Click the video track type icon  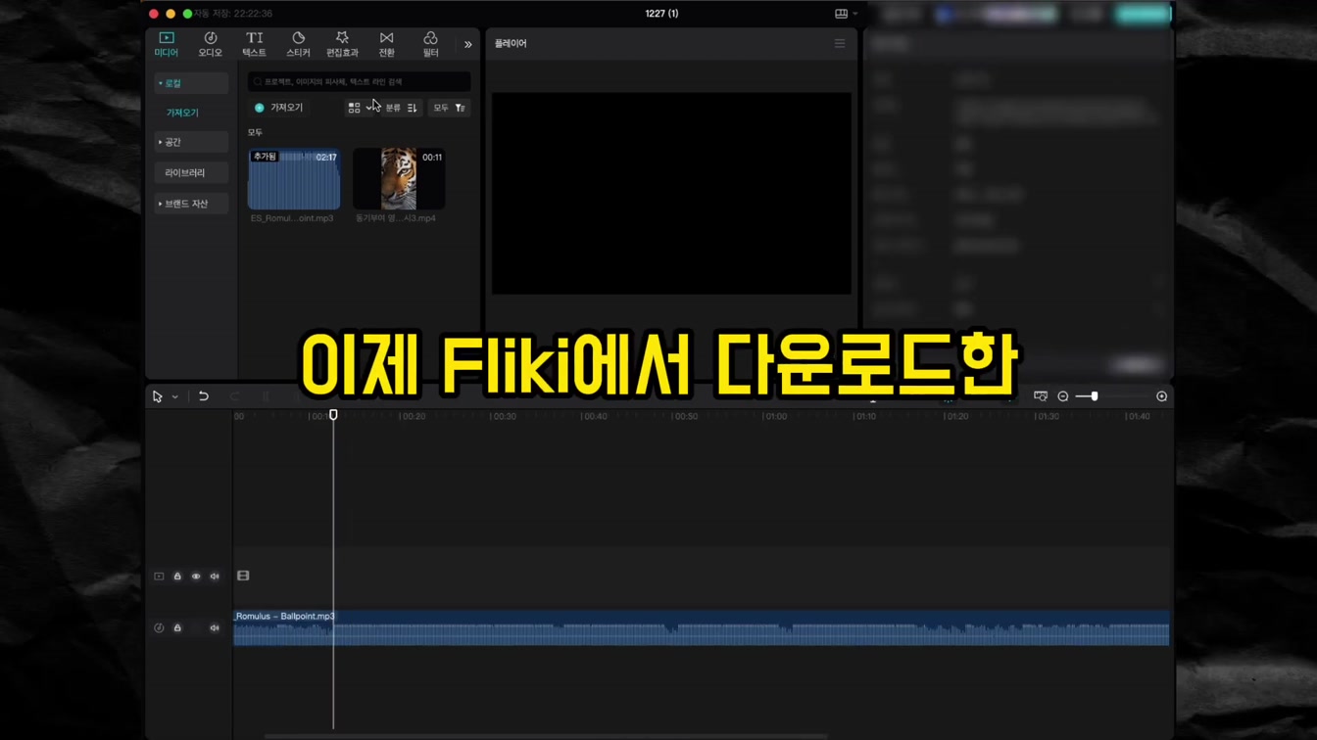159,577
